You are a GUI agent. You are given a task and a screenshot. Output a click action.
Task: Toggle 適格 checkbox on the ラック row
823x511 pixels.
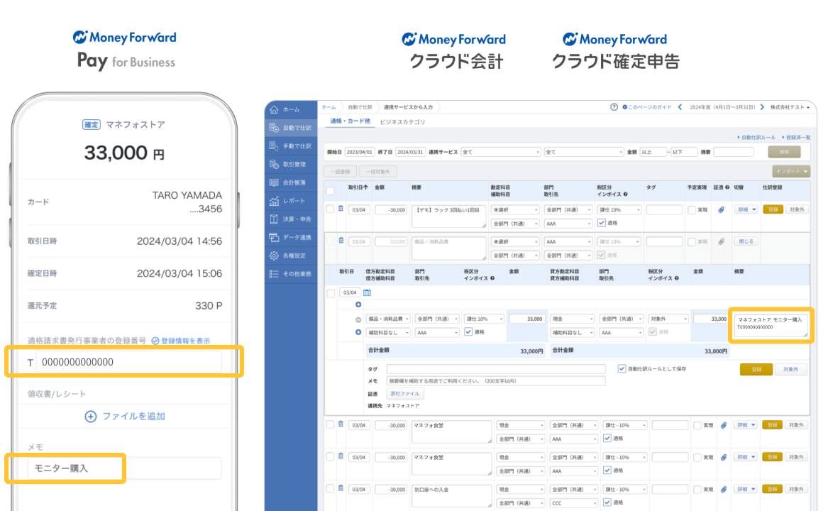point(602,223)
